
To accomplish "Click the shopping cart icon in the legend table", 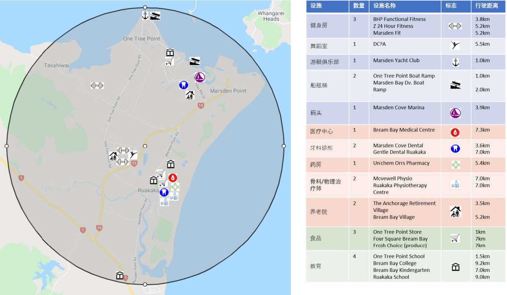I will pos(455,238).
